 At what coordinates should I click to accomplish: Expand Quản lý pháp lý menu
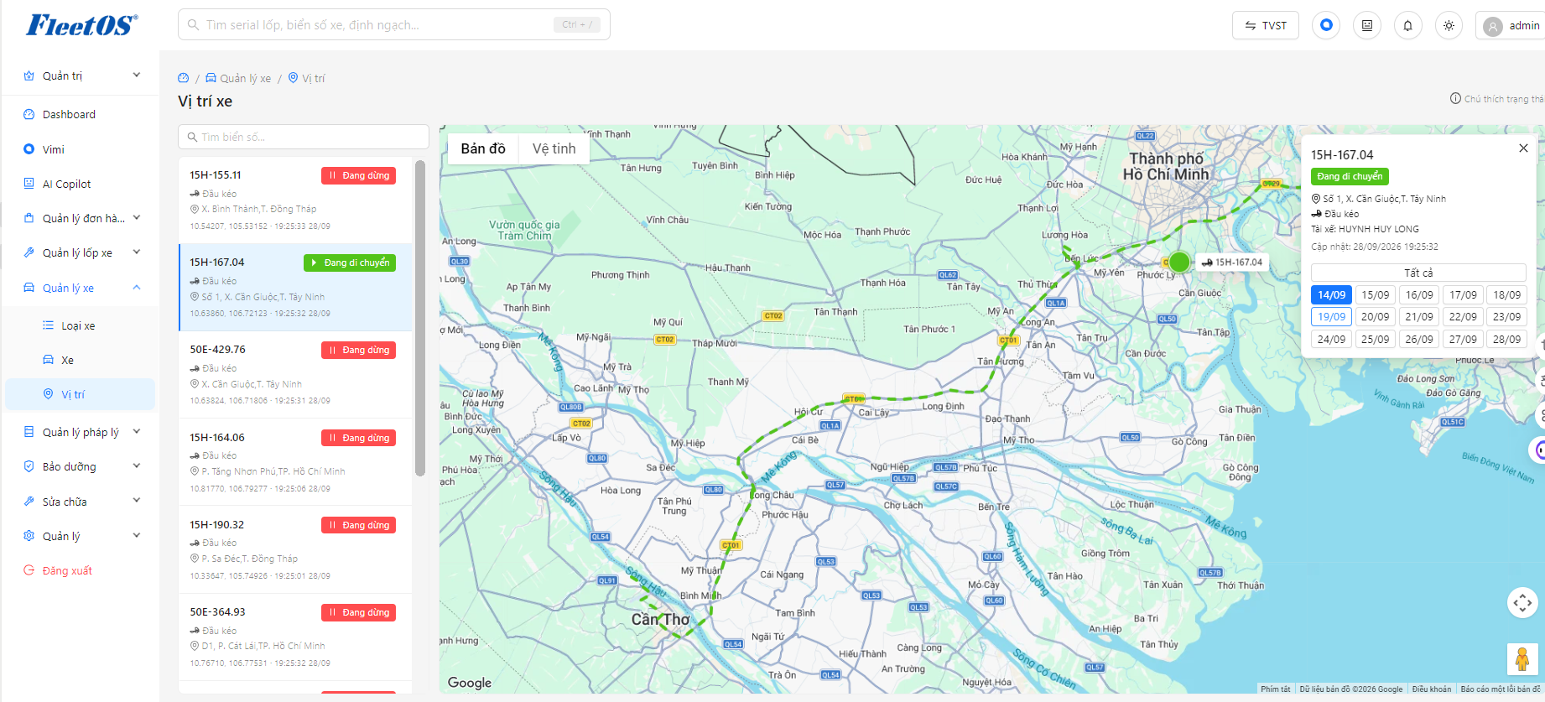pos(81,432)
